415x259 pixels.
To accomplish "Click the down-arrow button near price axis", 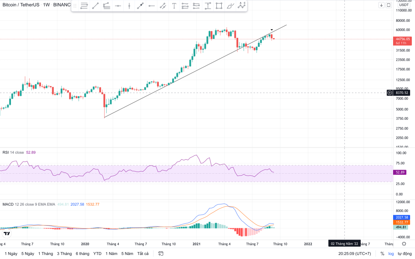I will (x=381, y=5).
